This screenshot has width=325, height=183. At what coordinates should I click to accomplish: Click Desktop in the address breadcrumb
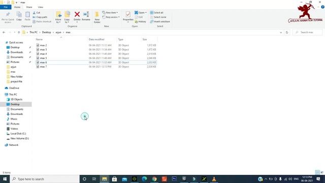click(46, 33)
